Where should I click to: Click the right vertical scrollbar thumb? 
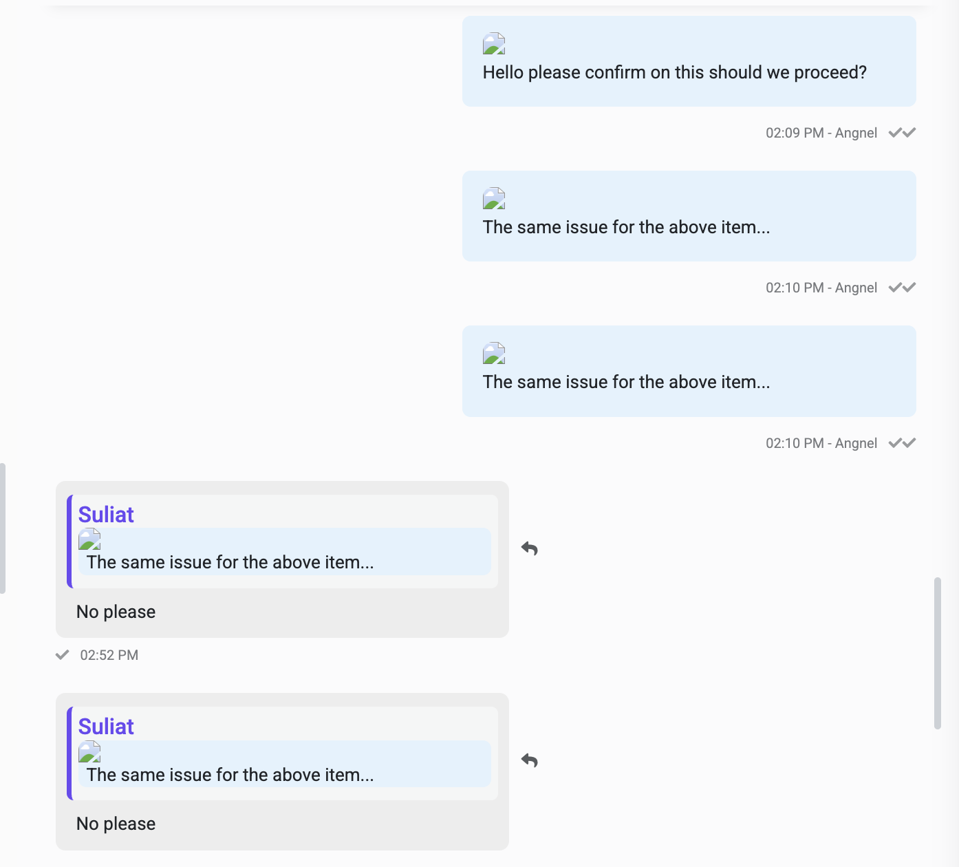tap(937, 653)
